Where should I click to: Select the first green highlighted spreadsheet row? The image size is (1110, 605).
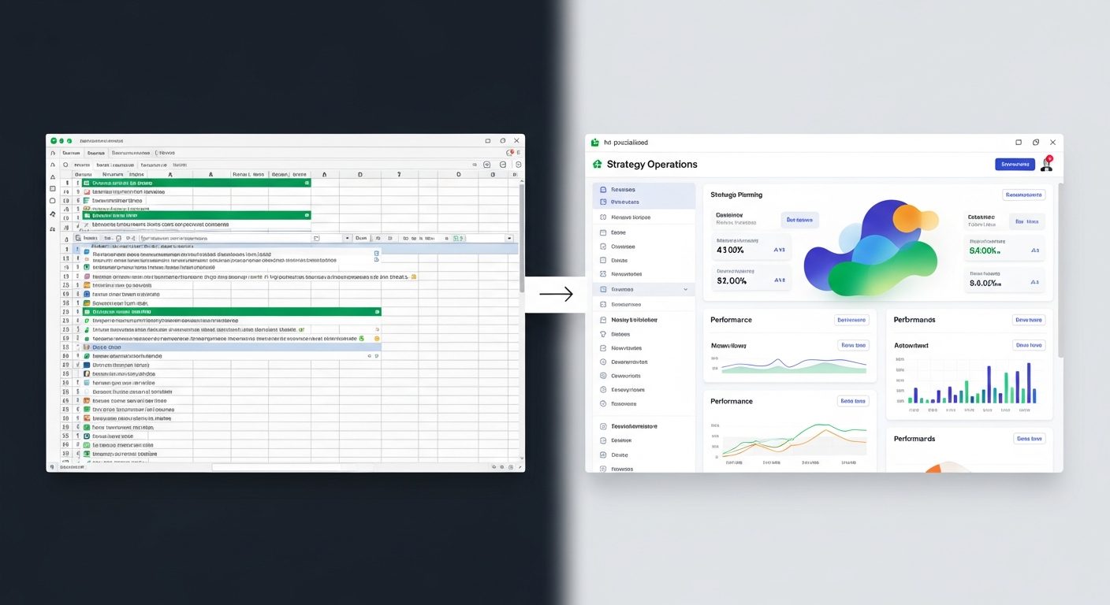click(x=196, y=183)
